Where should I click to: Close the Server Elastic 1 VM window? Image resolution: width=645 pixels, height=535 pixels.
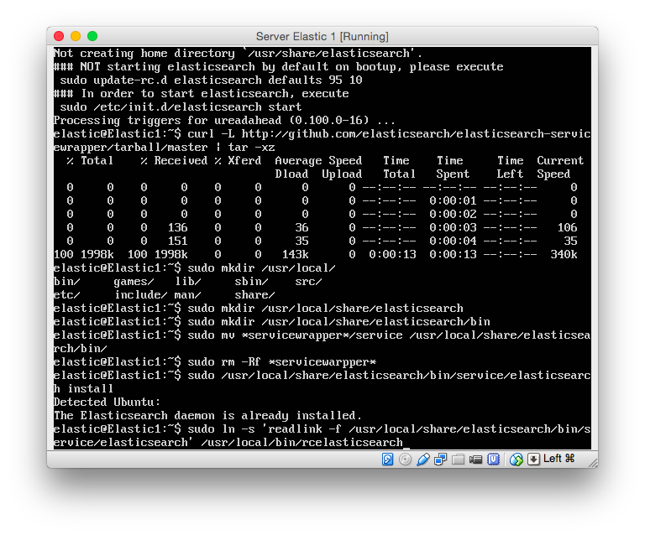(59, 36)
